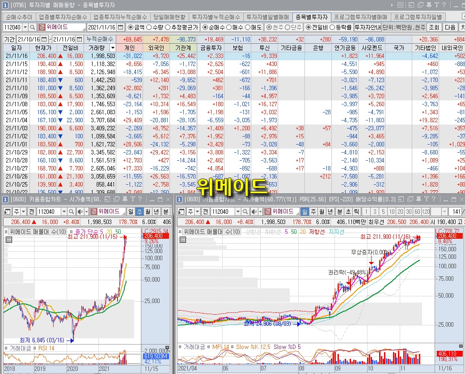
Task: Click the grid table icon on right chart
Action: (x=183, y=240)
